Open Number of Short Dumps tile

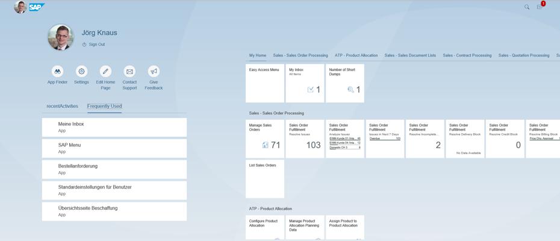pos(345,83)
